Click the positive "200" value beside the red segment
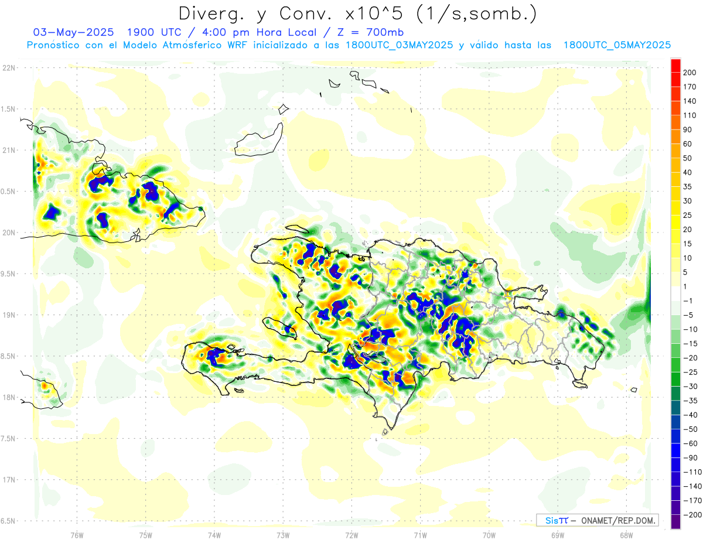This screenshot has height=543, width=703. (x=690, y=73)
